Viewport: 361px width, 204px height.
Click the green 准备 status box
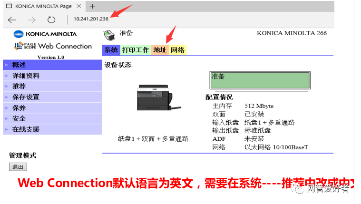260,80
